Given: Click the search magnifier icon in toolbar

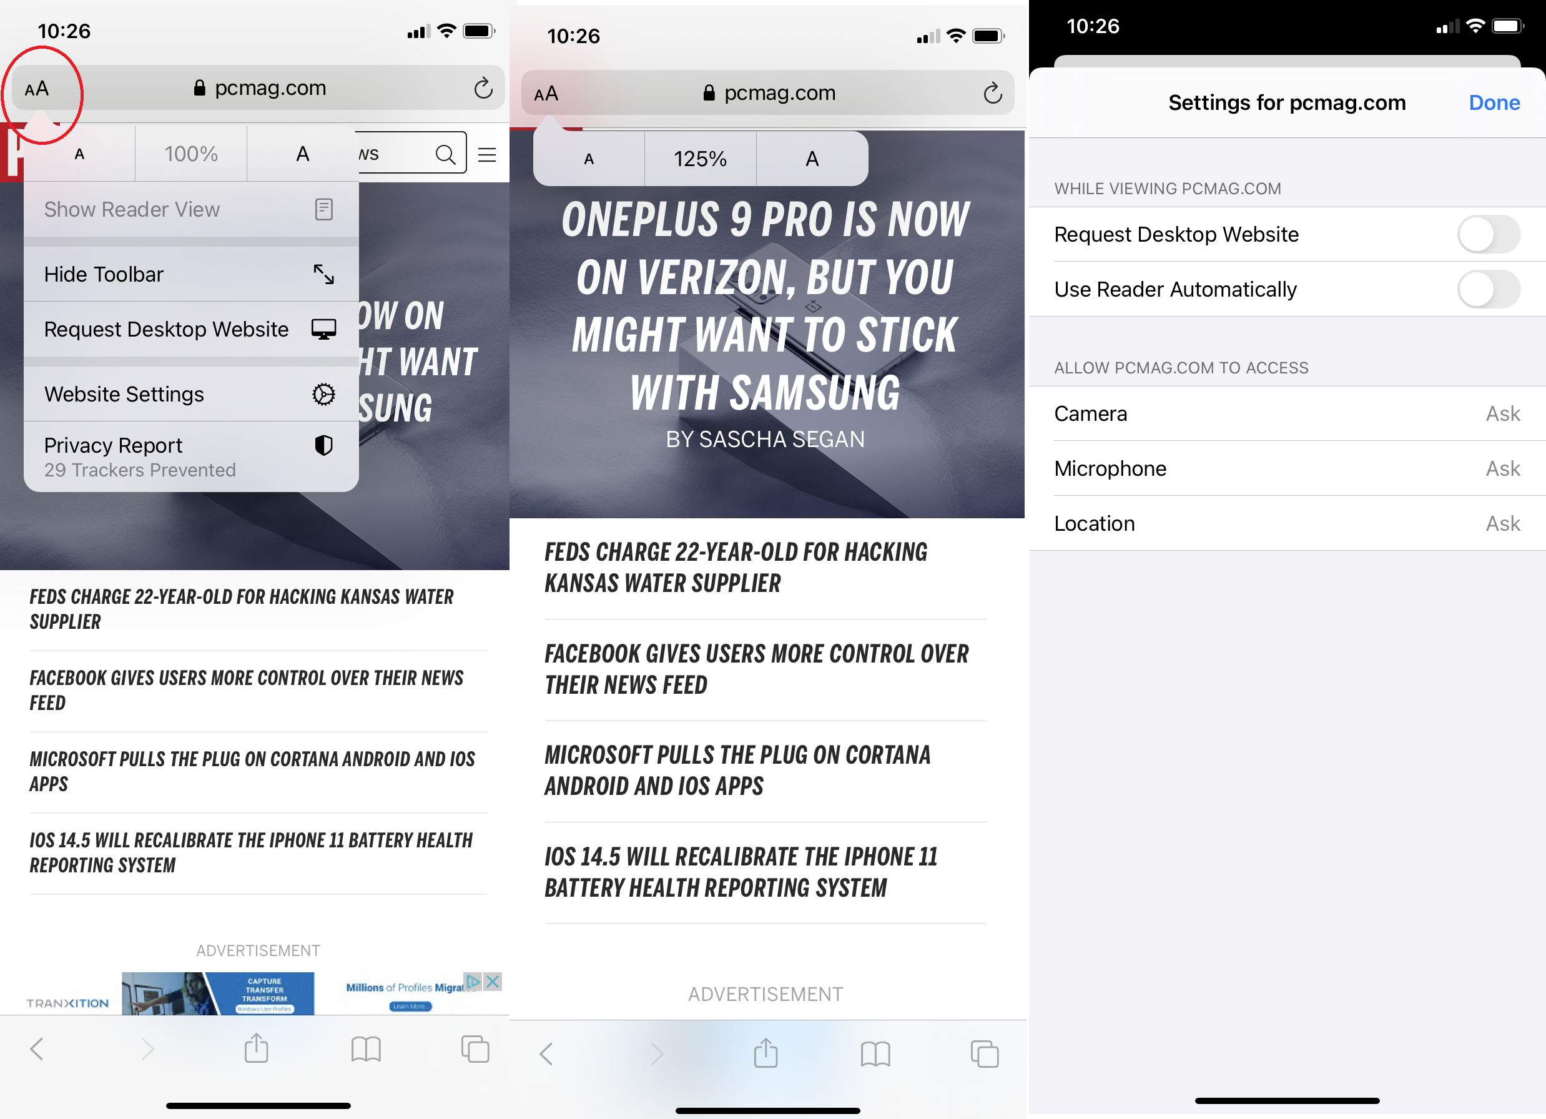Looking at the screenshot, I should pyautogui.click(x=445, y=154).
